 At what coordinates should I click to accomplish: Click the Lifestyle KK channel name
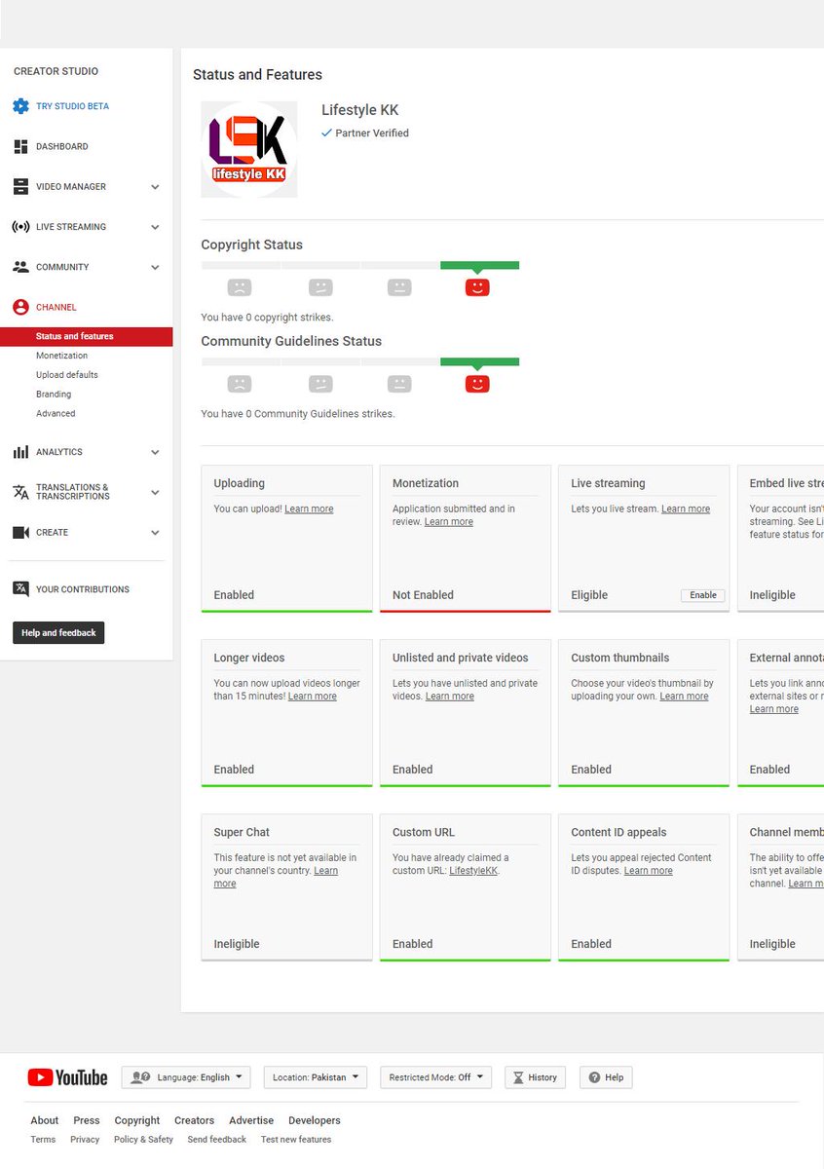[x=360, y=110]
